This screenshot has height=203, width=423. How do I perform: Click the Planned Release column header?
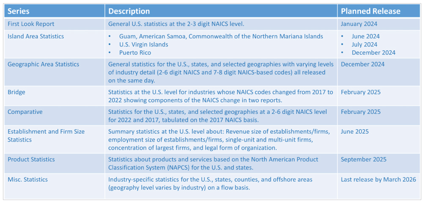click(379, 11)
